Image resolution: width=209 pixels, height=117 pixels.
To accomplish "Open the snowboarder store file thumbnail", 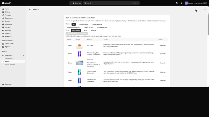I will coord(79,63).
